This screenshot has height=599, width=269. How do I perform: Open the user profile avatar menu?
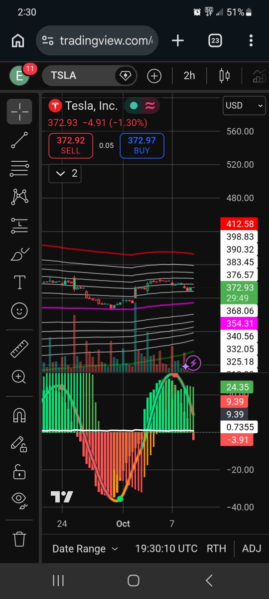click(20, 76)
